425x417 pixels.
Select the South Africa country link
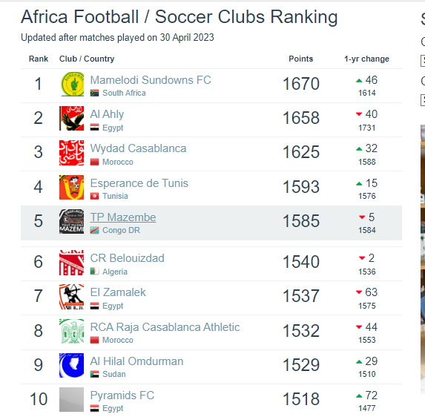(124, 93)
